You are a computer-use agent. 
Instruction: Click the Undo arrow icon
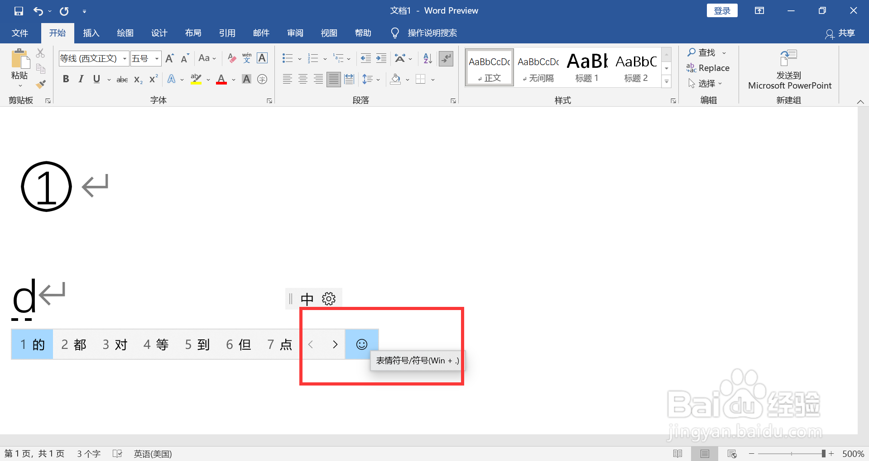tap(38, 11)
